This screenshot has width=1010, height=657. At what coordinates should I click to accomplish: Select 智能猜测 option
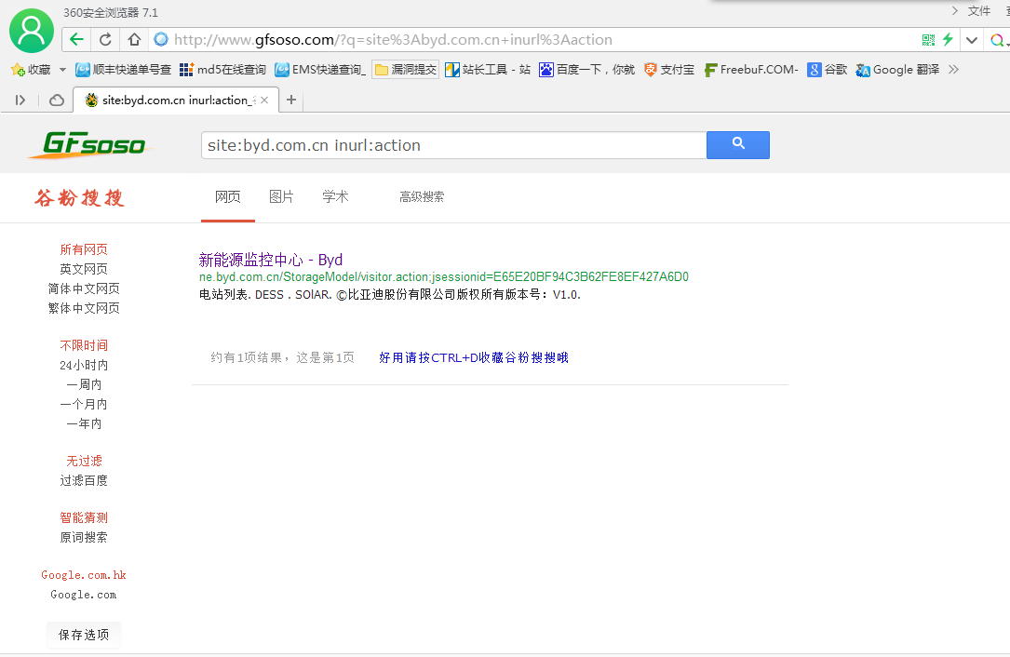84,517
